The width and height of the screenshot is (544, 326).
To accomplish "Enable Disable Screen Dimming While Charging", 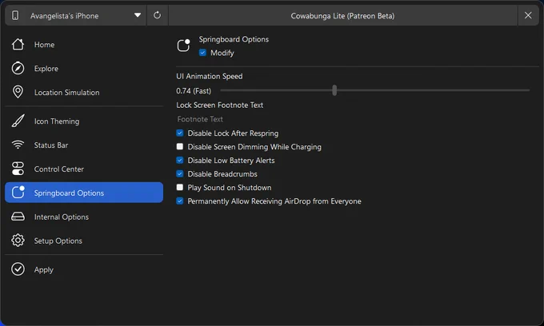I will (180, 146).
